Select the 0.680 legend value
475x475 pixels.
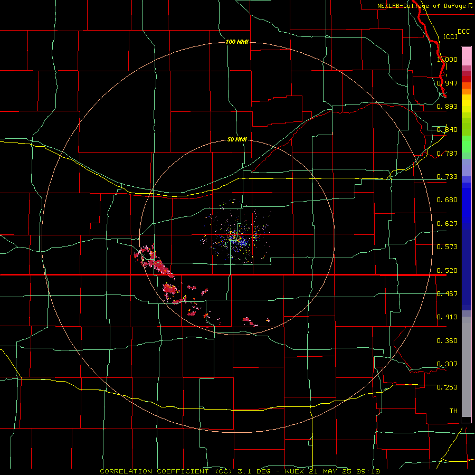(447, 200)
